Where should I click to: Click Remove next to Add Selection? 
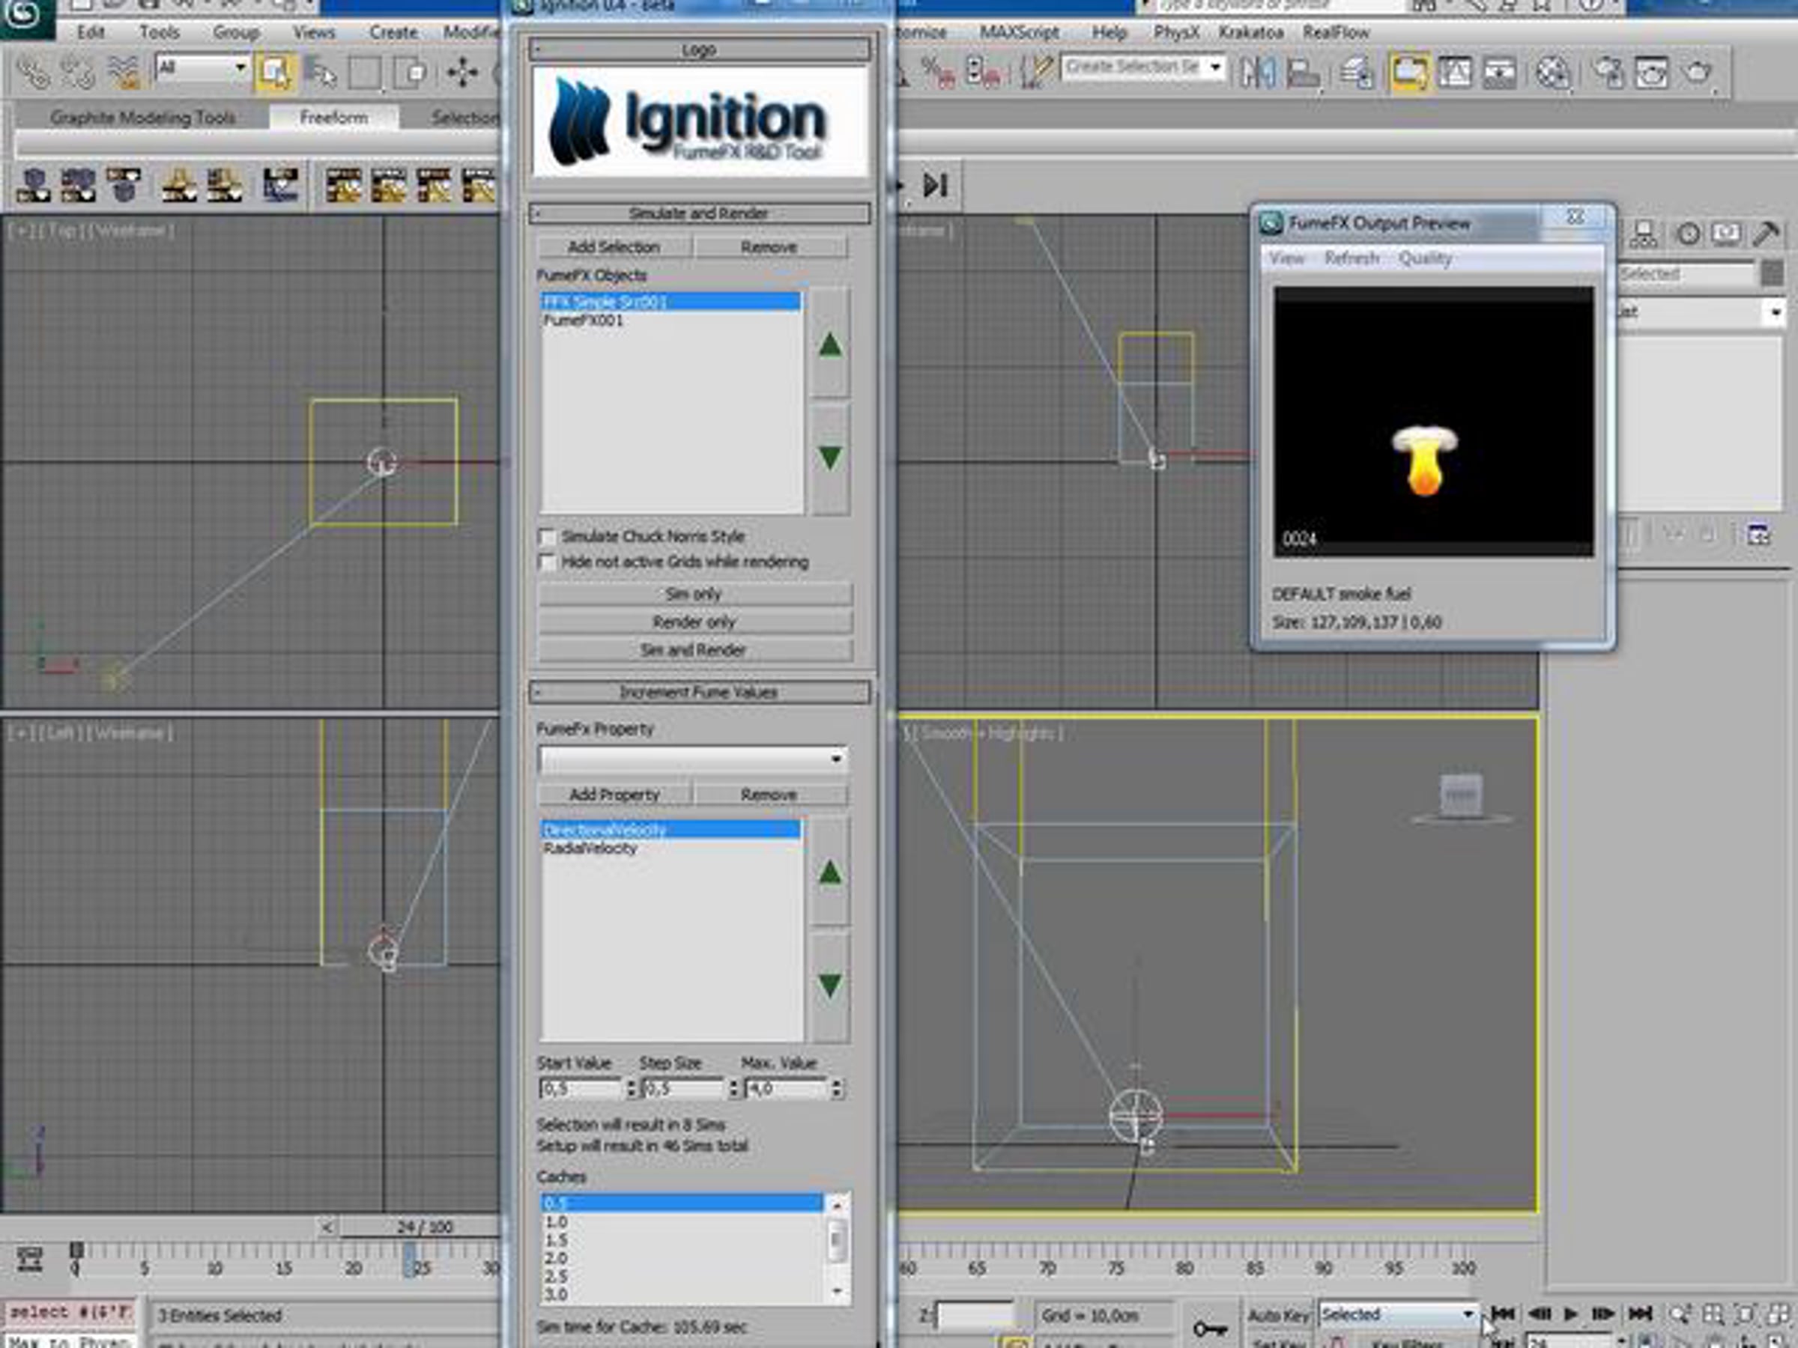769,247
